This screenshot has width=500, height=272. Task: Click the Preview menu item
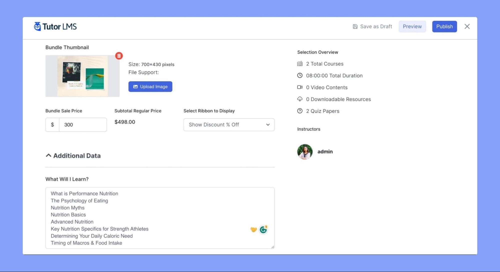tap(412, 26)
